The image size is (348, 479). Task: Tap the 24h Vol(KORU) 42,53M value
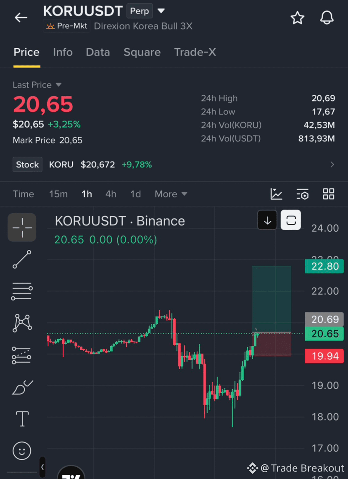[x=319, y=125]
